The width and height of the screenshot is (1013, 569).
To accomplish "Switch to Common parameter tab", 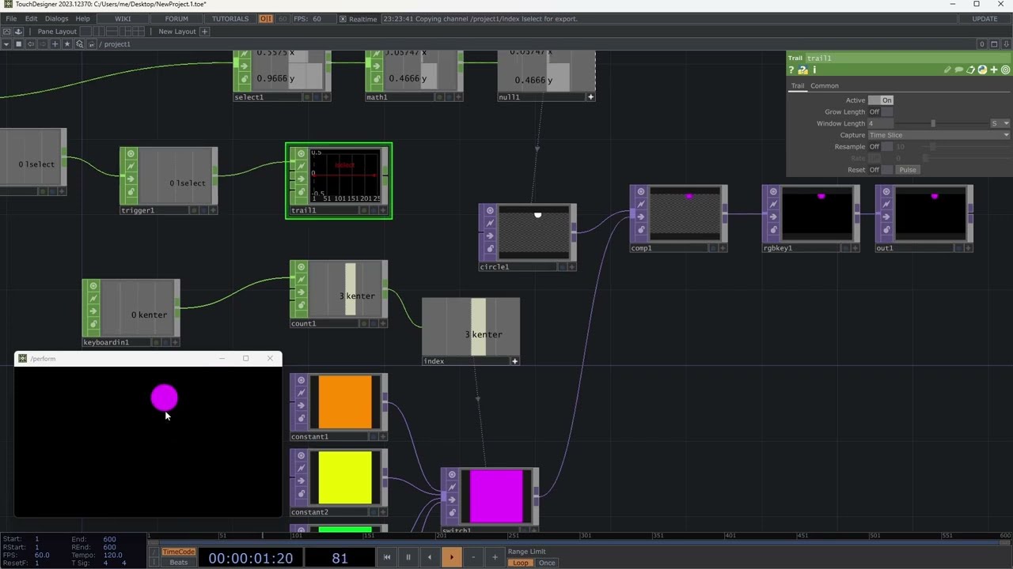I will pos(824,85).
